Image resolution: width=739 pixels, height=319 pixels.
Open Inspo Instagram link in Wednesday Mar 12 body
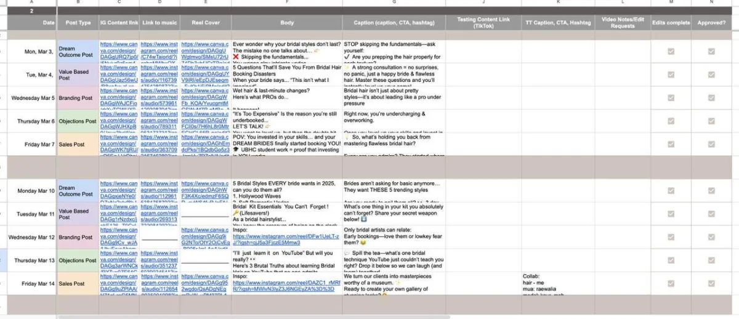coord(286,240)
